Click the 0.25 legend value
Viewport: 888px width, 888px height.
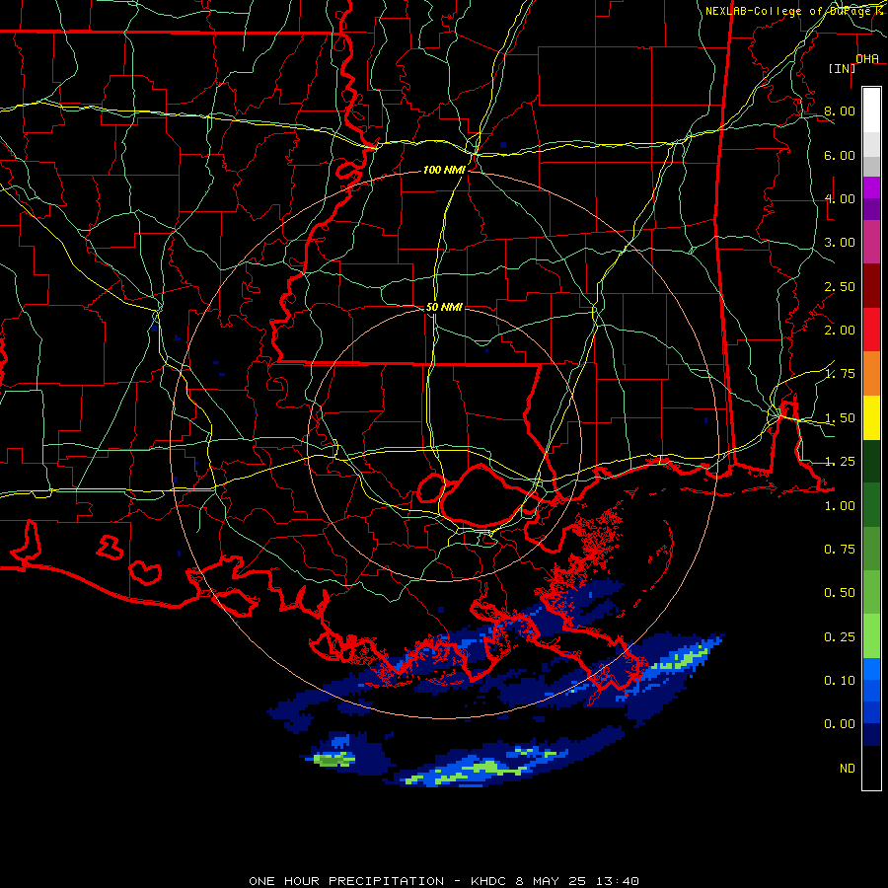point(840,637)
